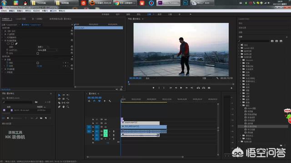Move the Program monitor playhead scrubber
Viewport: 291px width, 163px height.
(x=128, y=81)
